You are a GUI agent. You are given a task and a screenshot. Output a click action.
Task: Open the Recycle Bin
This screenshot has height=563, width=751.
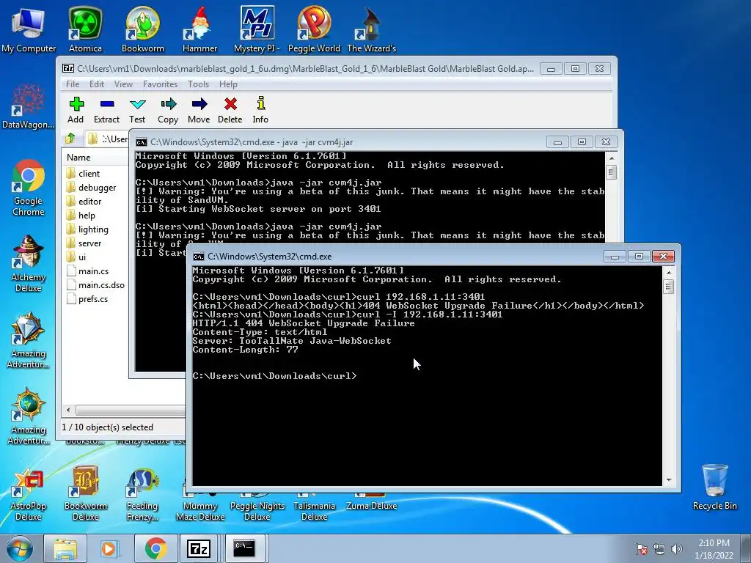(714, 487)
